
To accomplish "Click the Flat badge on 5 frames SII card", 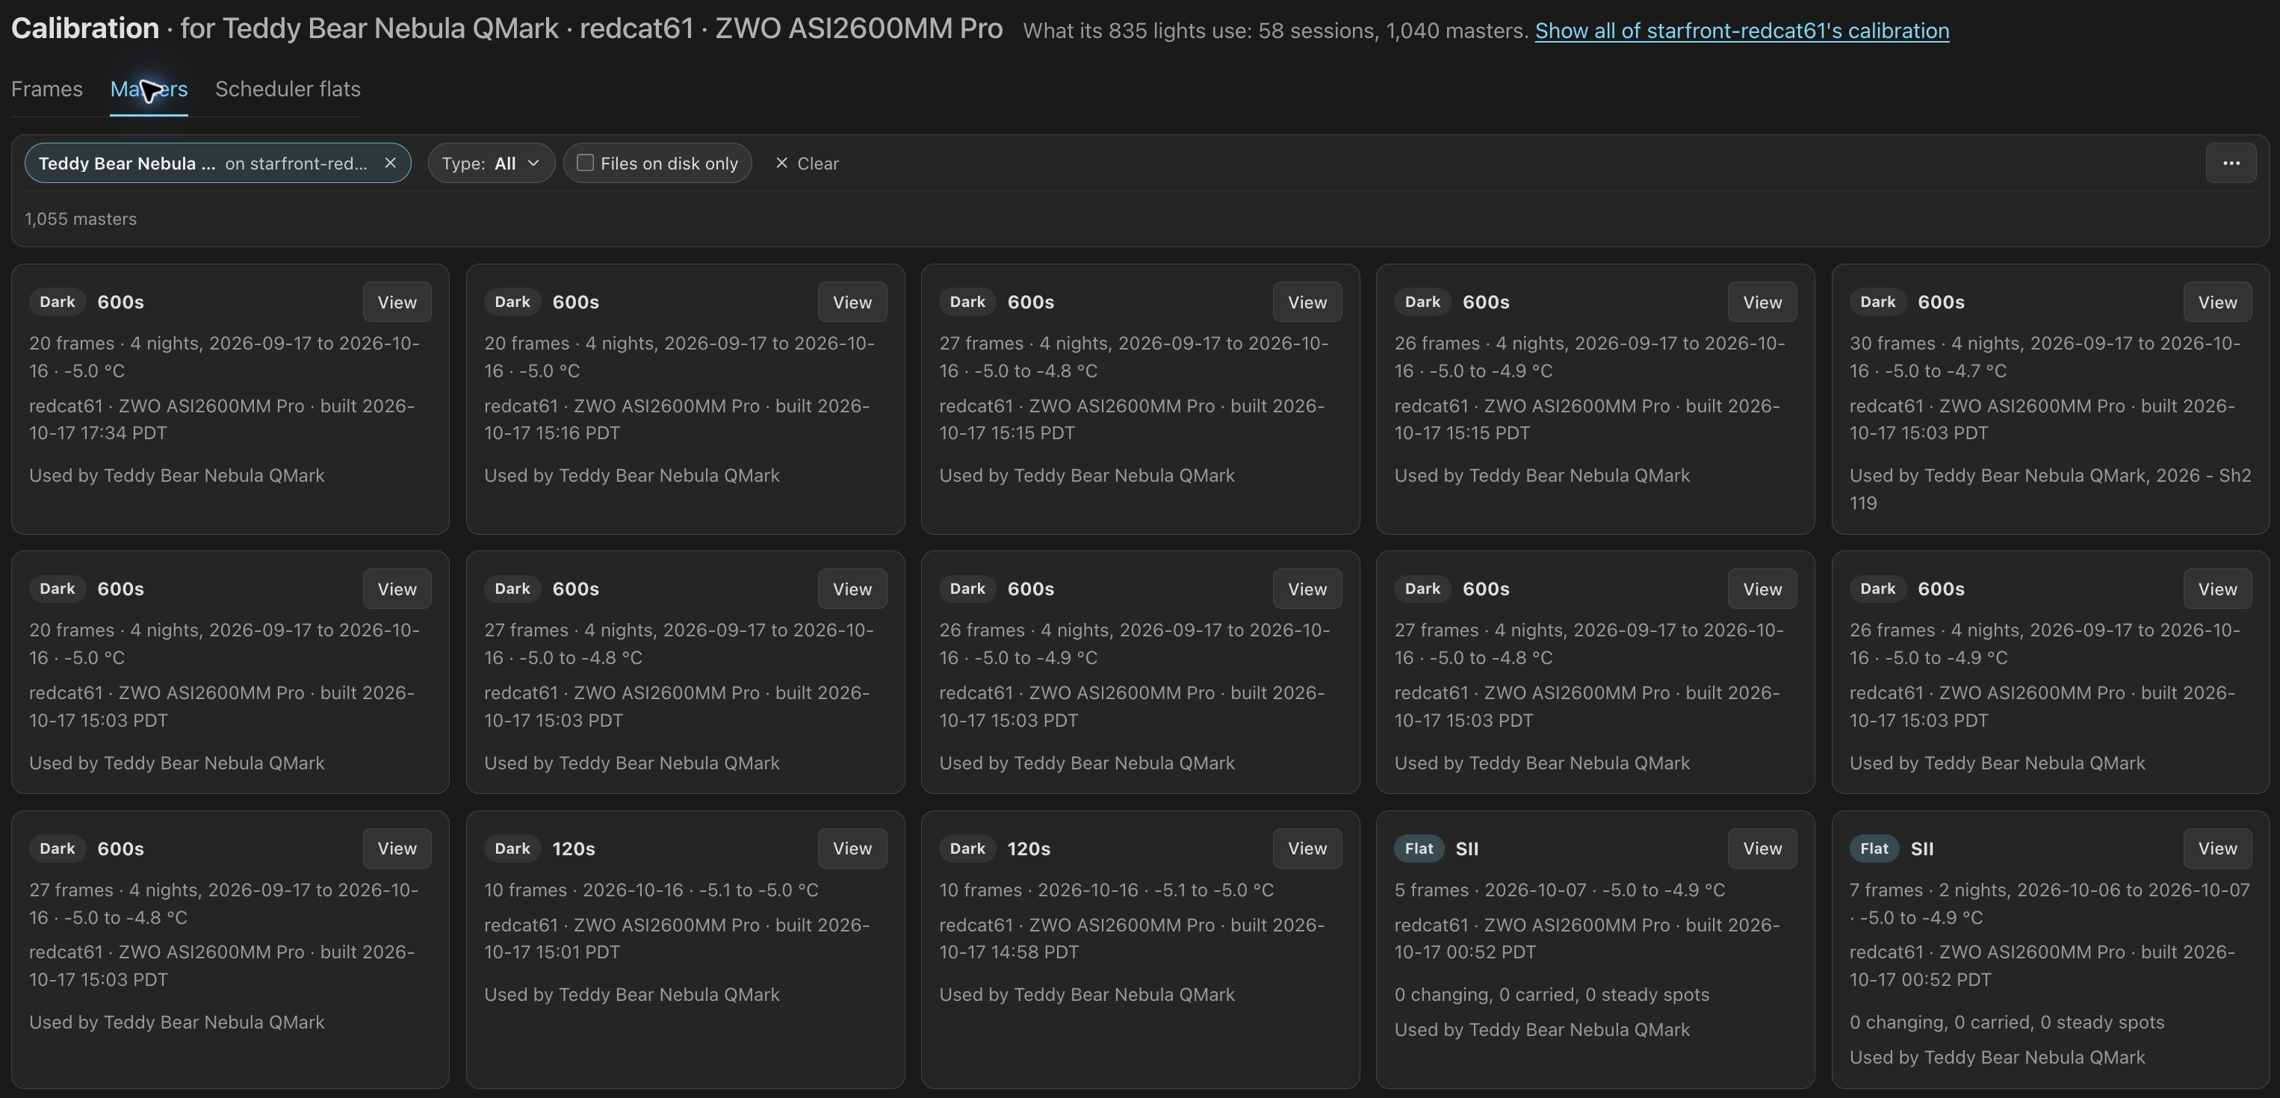I will pos(1419,848).
